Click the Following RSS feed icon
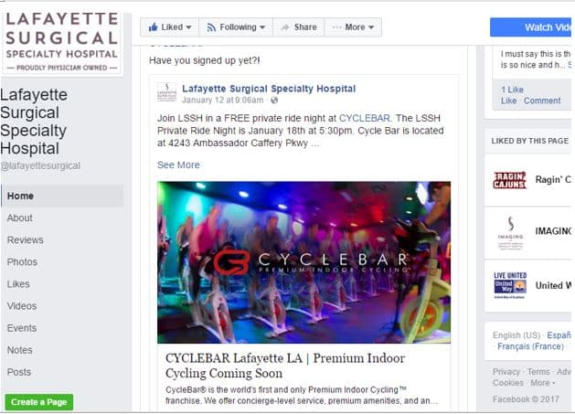 coord(211,27)
